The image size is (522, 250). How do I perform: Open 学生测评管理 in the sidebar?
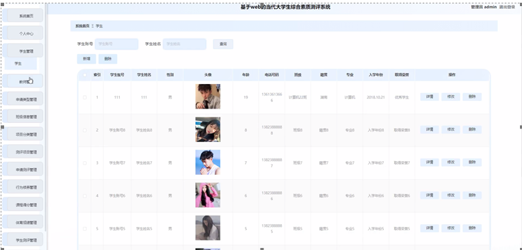[x=23, y=240]
